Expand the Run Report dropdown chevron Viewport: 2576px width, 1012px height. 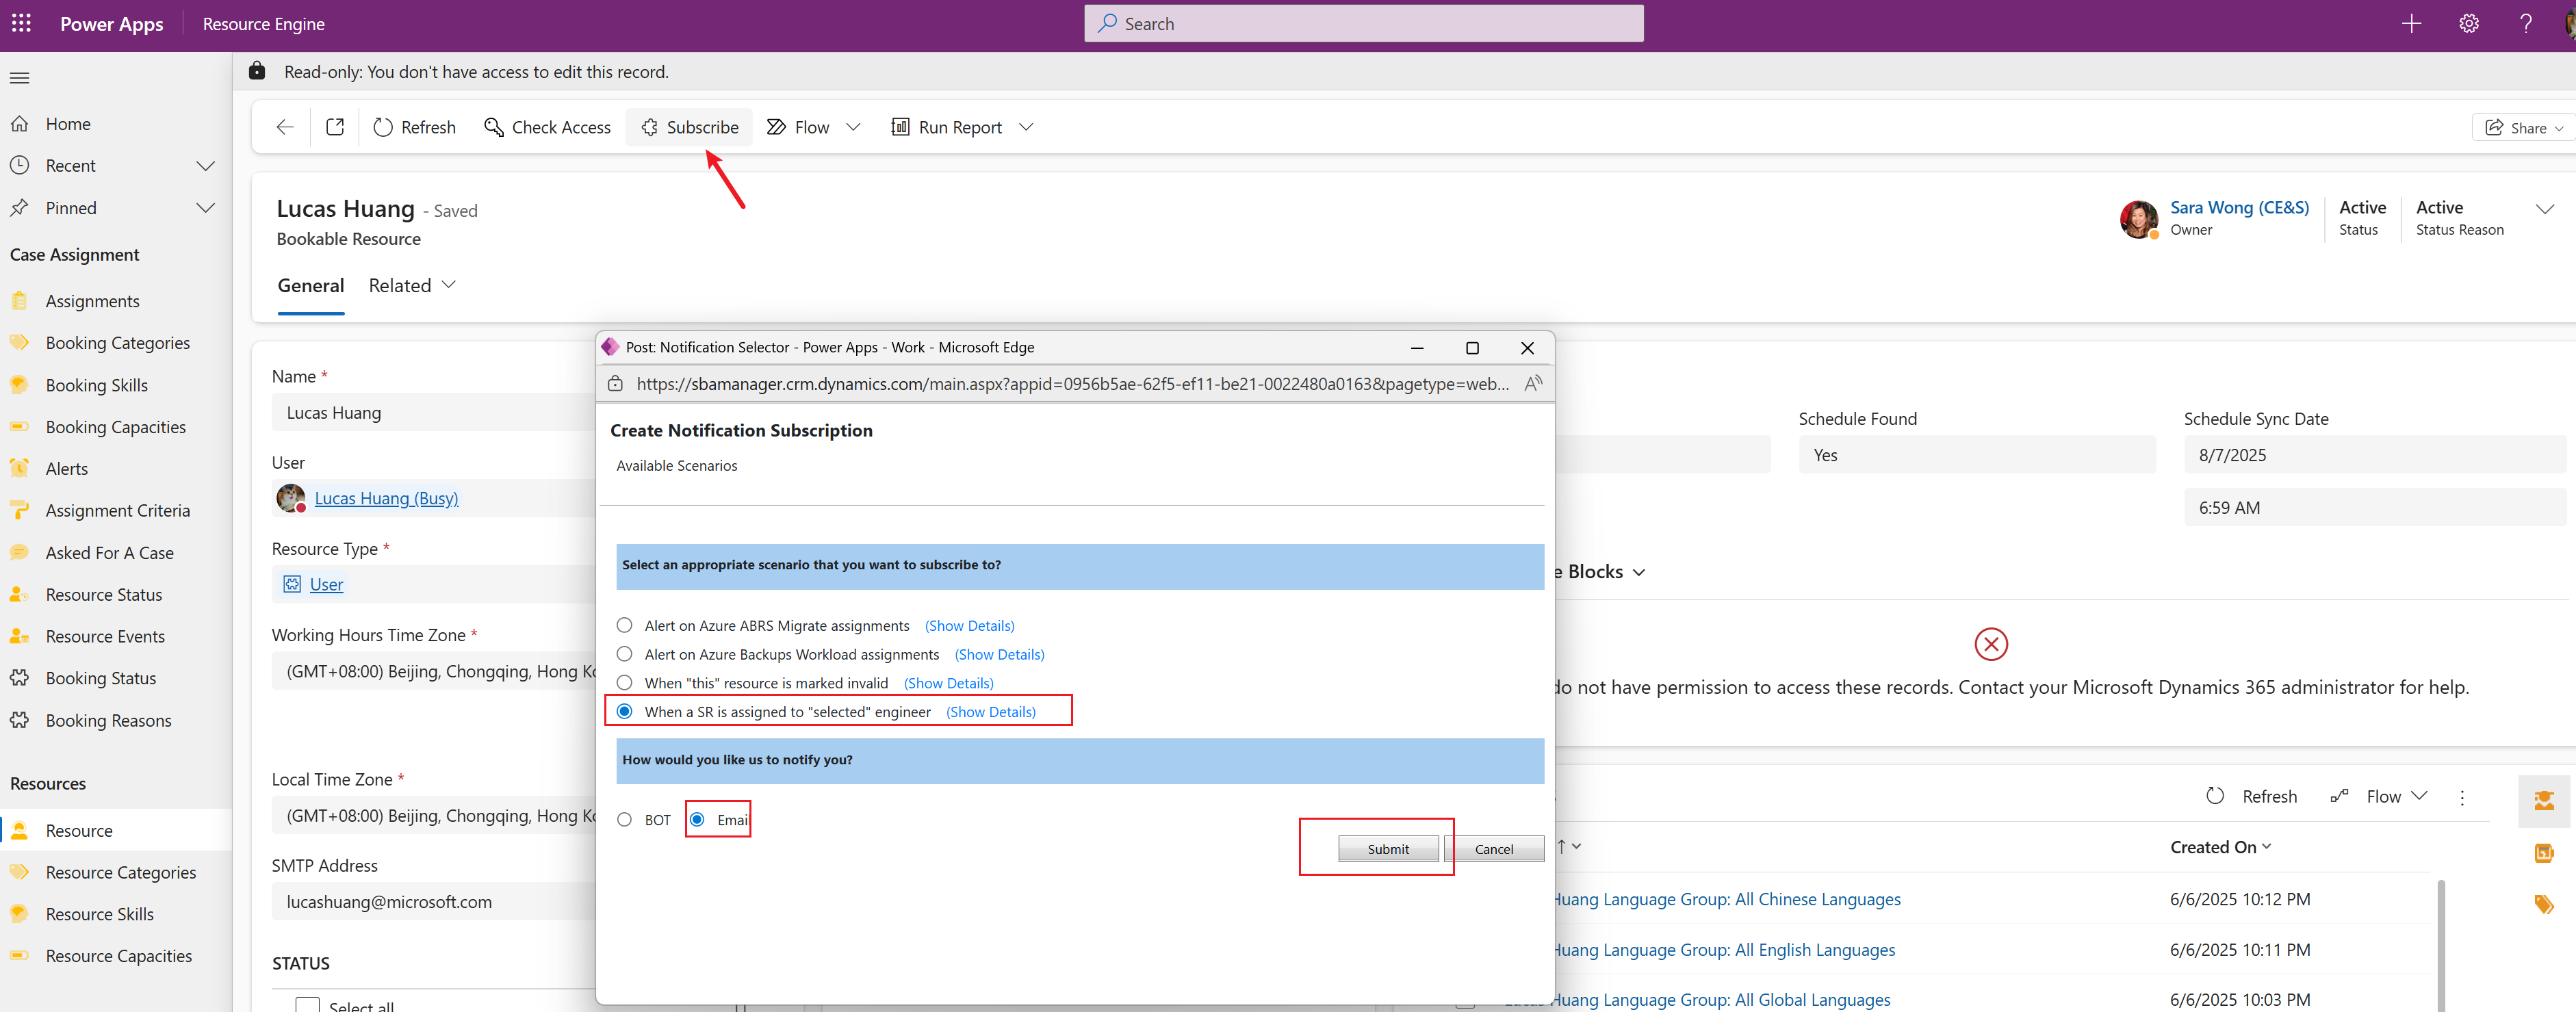[1026, 127]
